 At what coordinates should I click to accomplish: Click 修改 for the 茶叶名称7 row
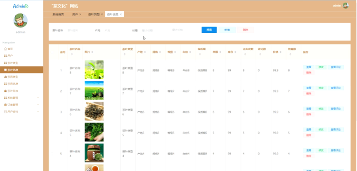321,88
